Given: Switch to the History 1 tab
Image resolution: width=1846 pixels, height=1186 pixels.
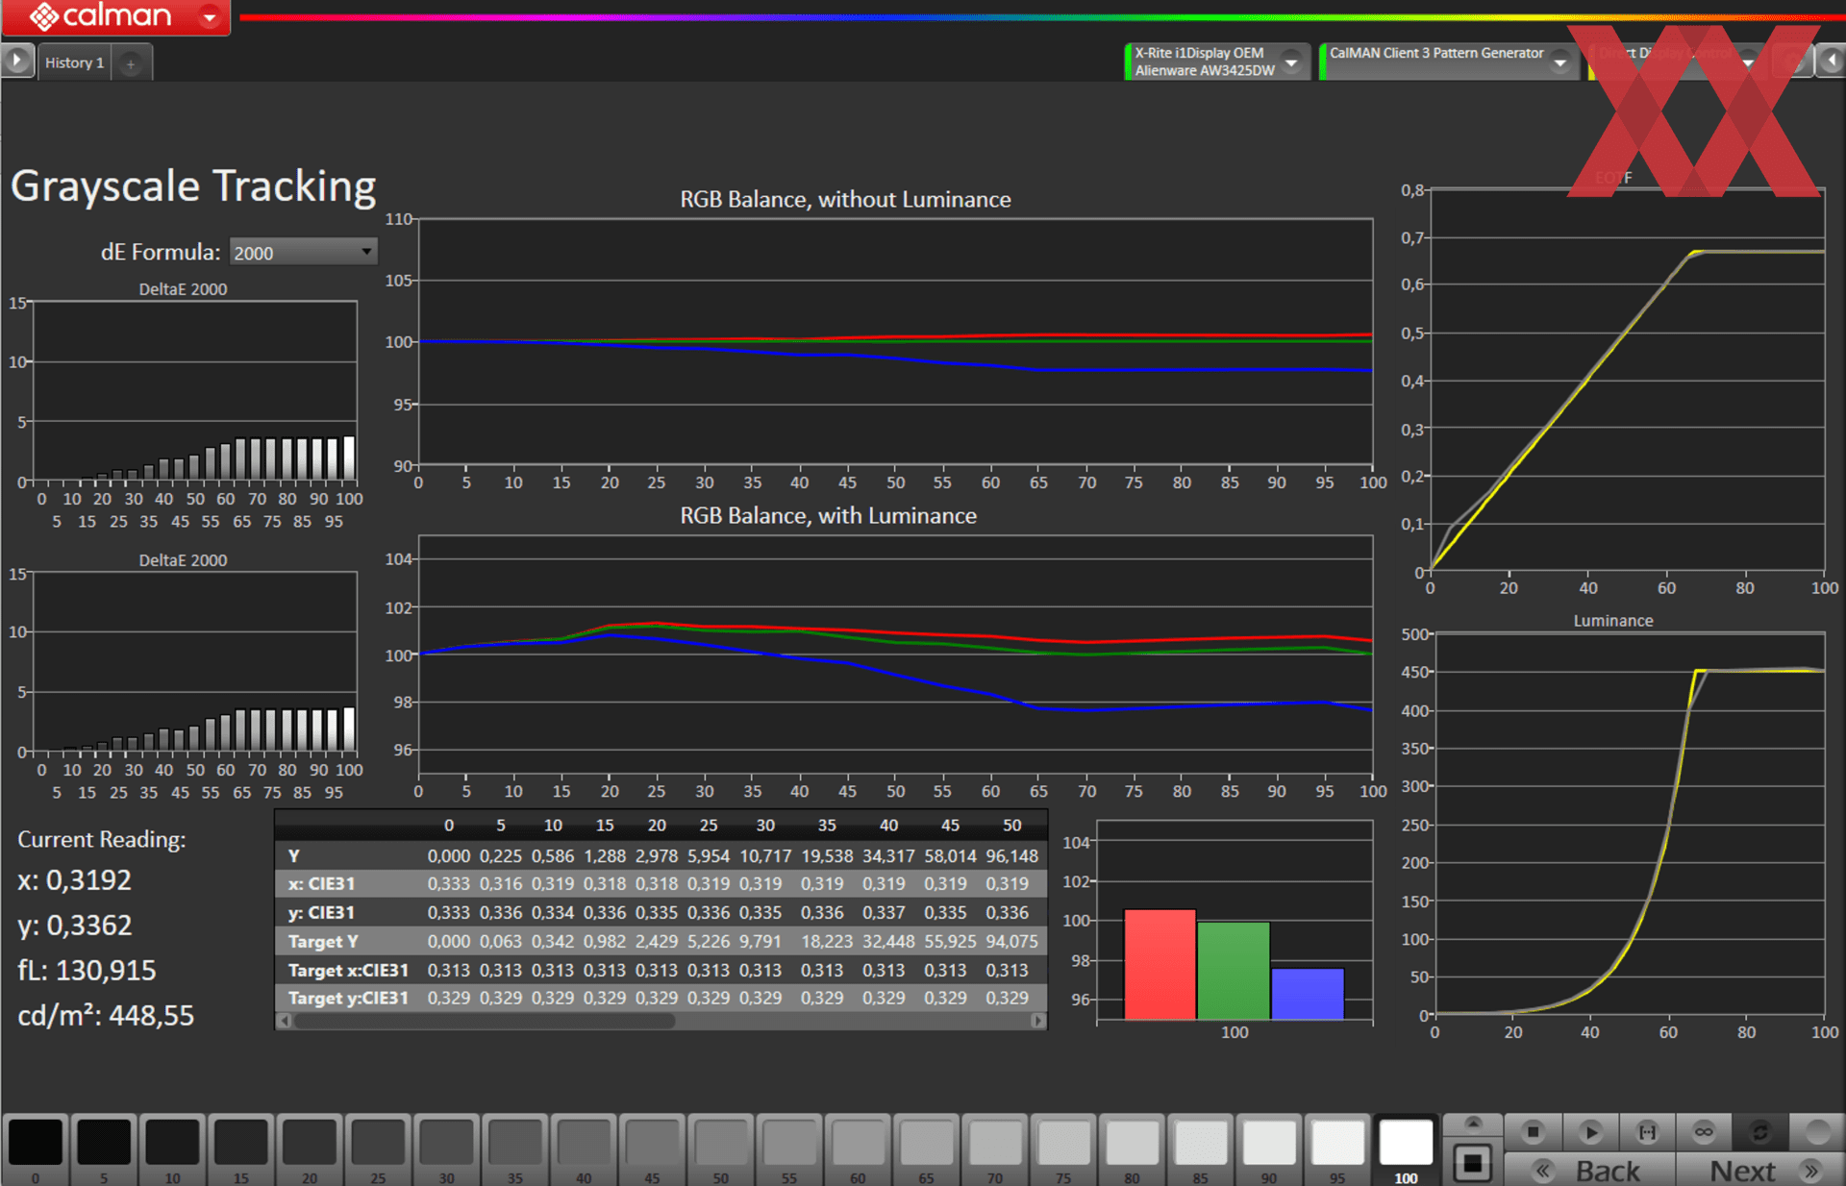Looking at the screenshot, I should (74, 63).
